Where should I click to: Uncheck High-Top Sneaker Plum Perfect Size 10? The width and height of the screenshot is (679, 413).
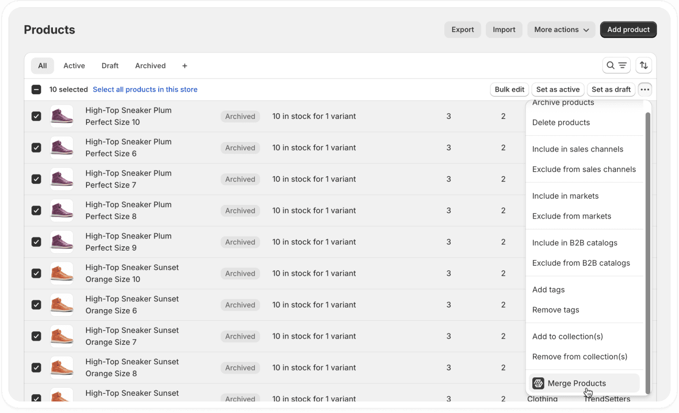36,116
